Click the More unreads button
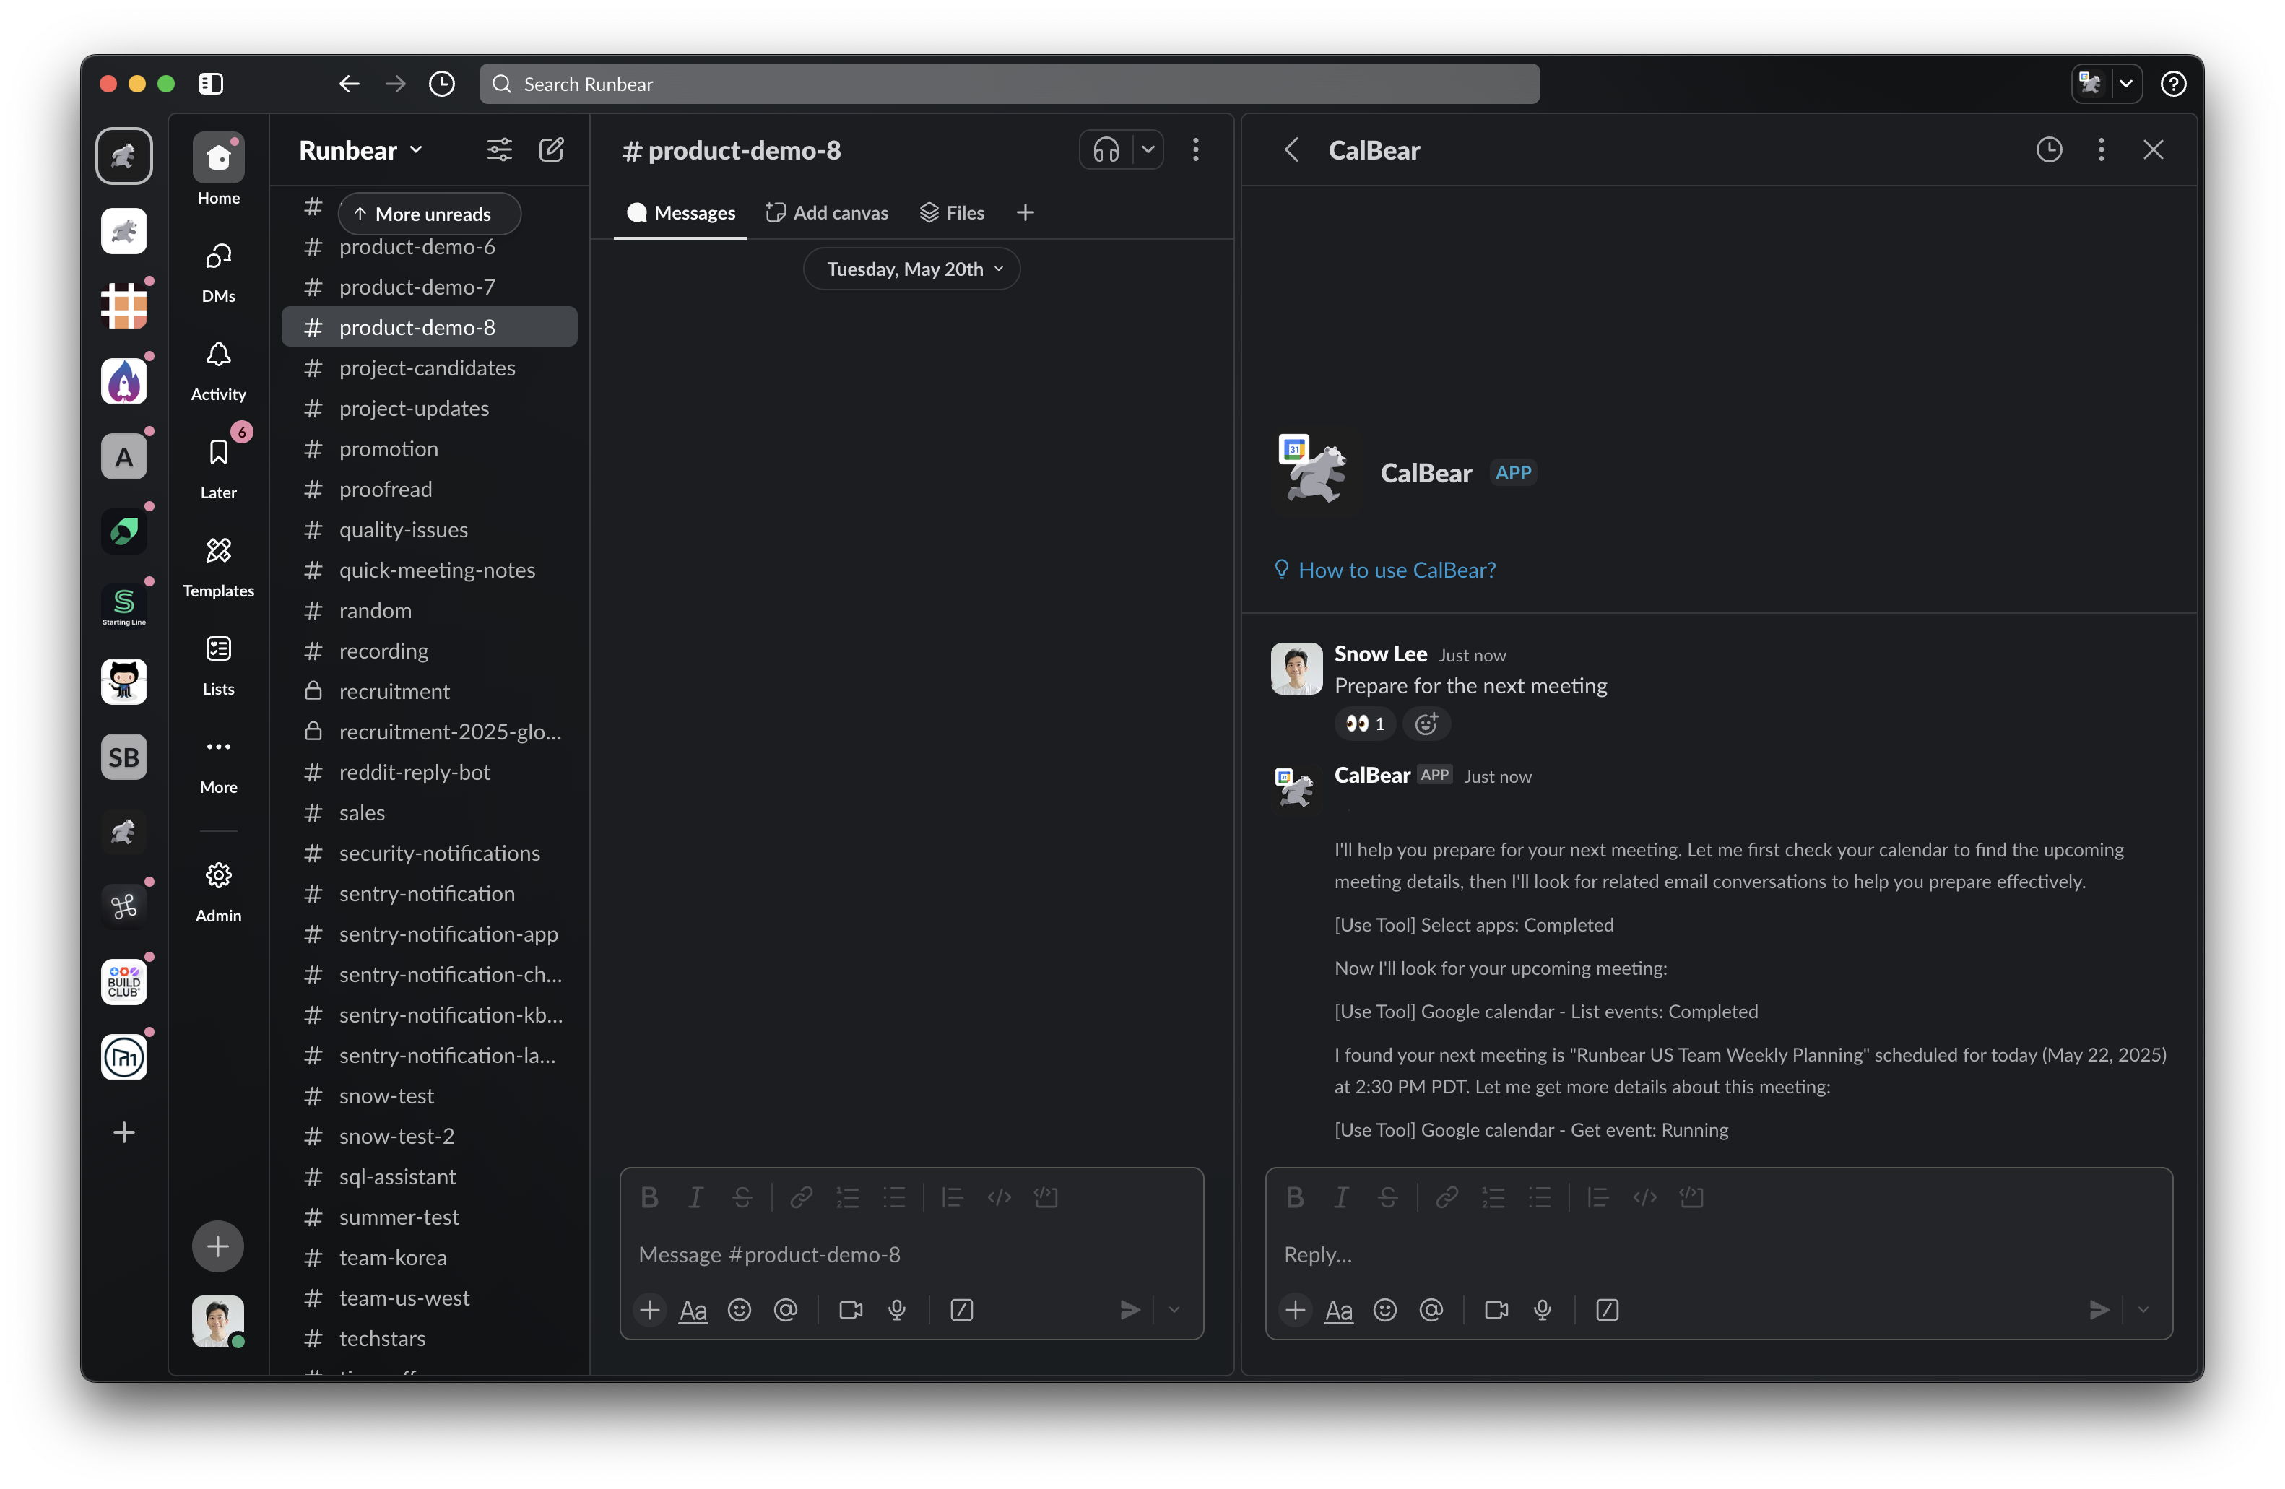2285x1489 pixels. click(x=429, y=213)
